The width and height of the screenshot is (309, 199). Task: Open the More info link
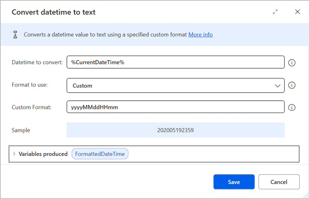point(200,35)
